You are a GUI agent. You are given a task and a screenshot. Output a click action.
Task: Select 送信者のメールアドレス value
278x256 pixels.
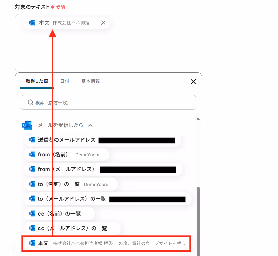[x=102, y=140]
